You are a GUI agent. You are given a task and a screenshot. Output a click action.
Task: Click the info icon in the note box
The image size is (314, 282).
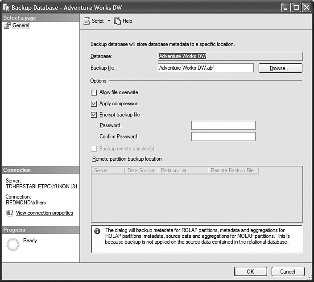click(97, 231)
